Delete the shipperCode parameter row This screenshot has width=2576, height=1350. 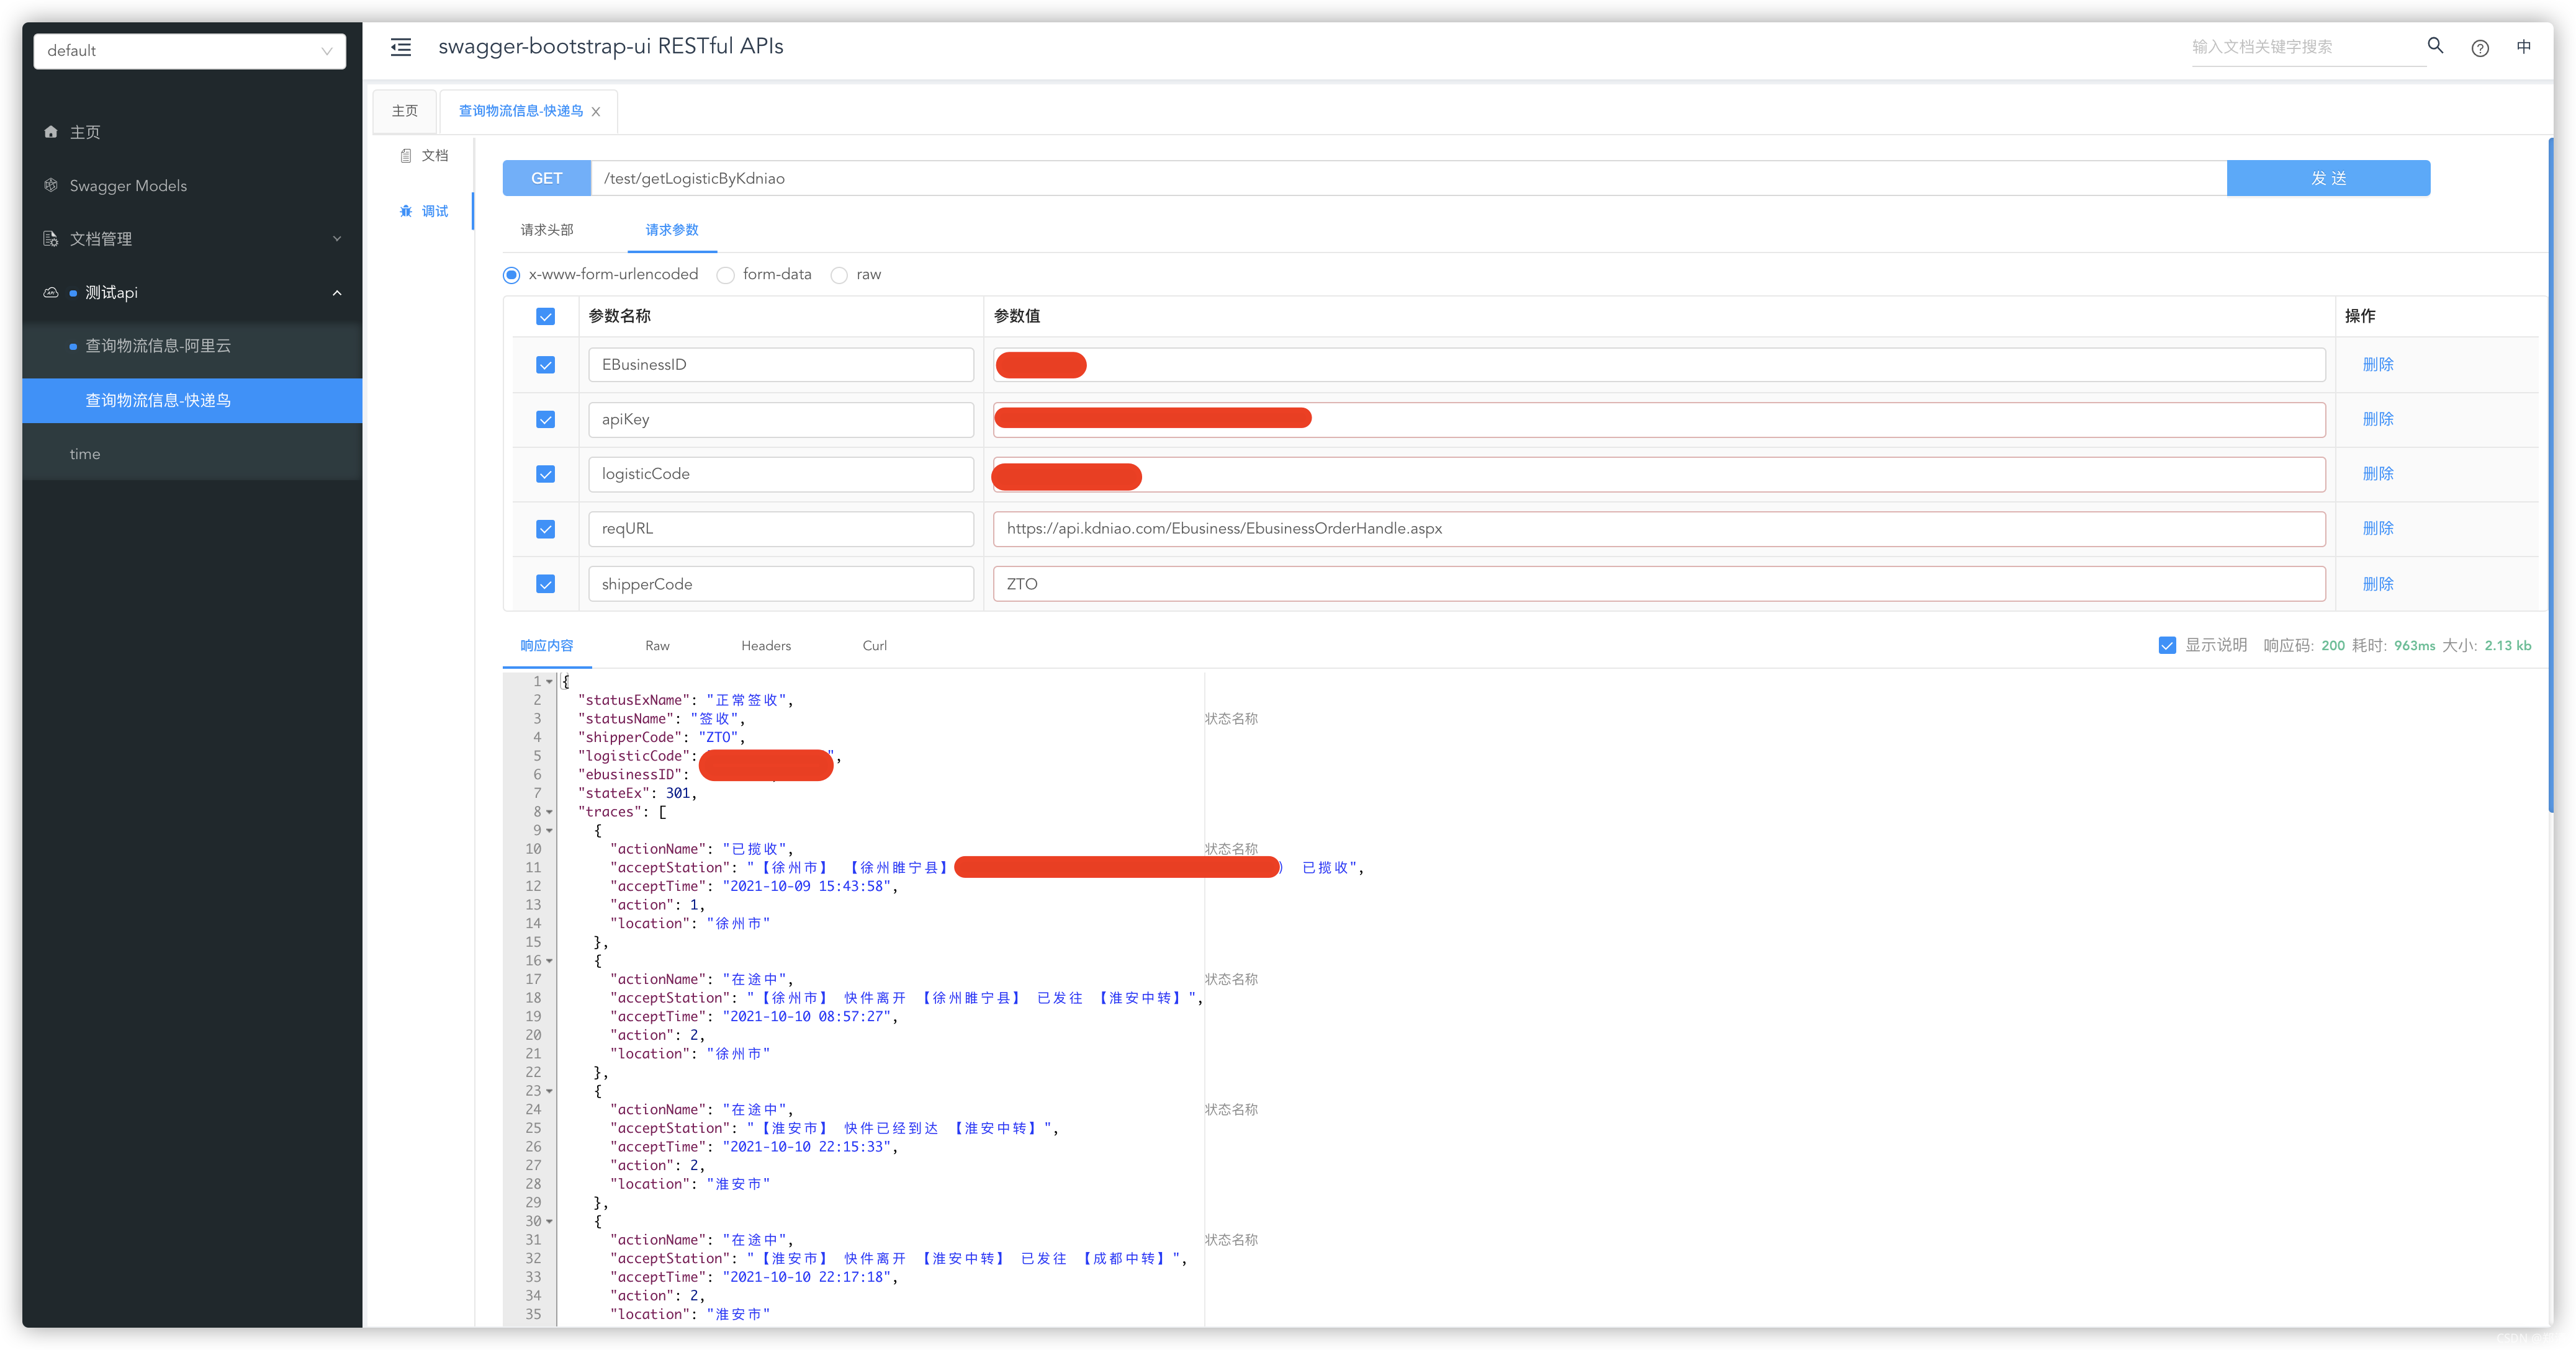coord(2377,584)
